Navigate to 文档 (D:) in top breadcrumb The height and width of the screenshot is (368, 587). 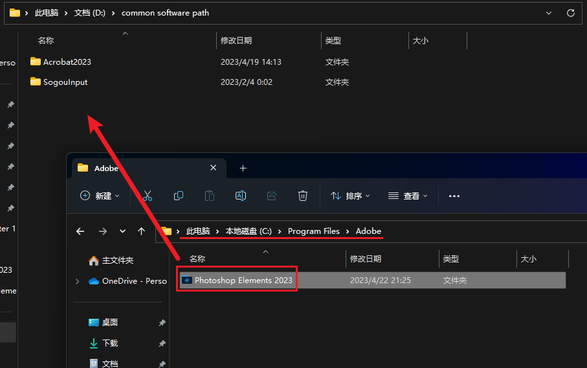pos(89,13)
